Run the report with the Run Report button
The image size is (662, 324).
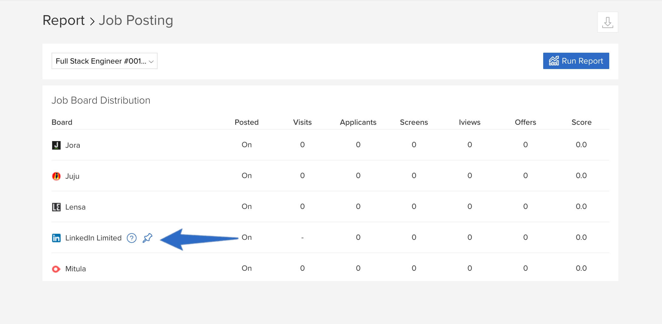(576, 61)
